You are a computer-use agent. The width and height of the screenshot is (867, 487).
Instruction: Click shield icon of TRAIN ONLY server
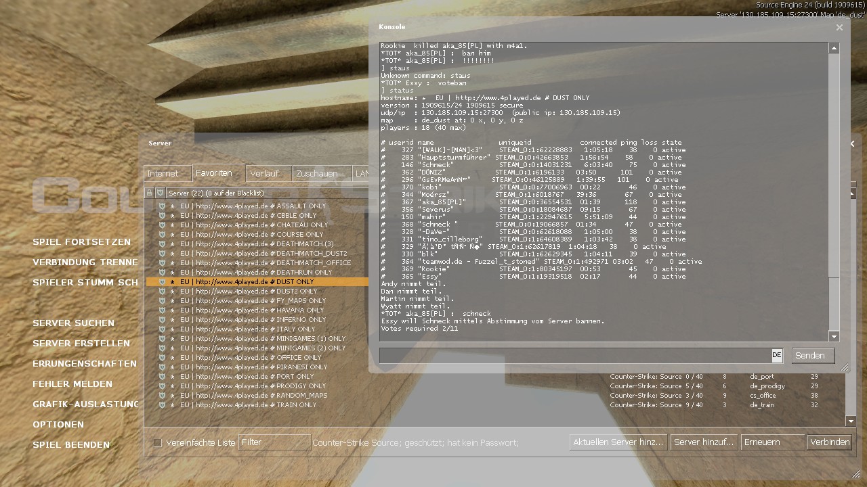(162, 405)
